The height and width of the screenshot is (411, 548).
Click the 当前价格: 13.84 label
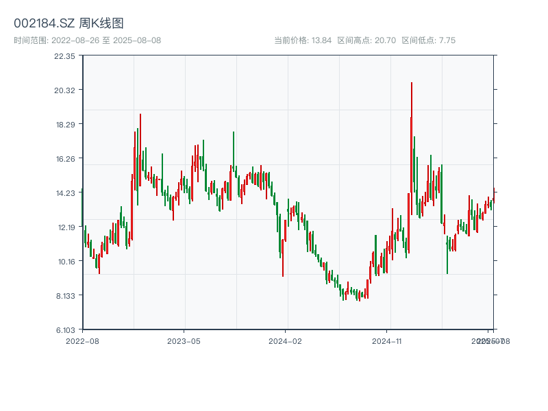coord(303,40)
